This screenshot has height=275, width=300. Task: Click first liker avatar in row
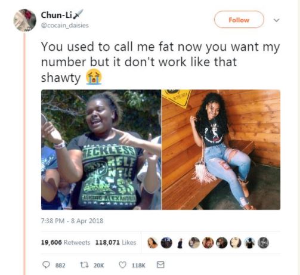click(153, 243)
